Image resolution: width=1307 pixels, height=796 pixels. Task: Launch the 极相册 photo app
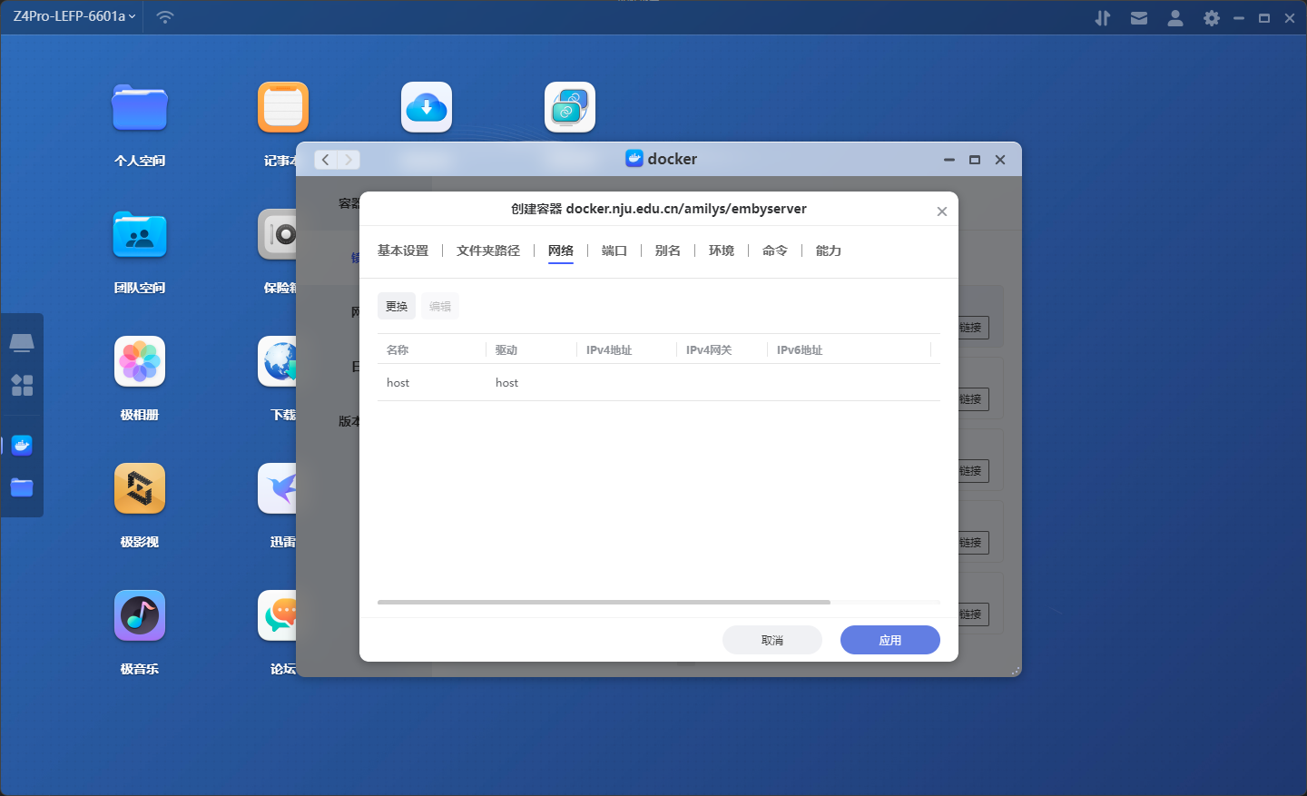pos(140,362)
